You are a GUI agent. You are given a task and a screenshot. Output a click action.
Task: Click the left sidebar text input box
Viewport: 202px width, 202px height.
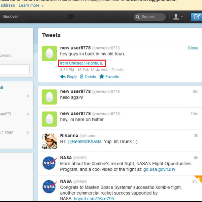click(x=14, y=69)
